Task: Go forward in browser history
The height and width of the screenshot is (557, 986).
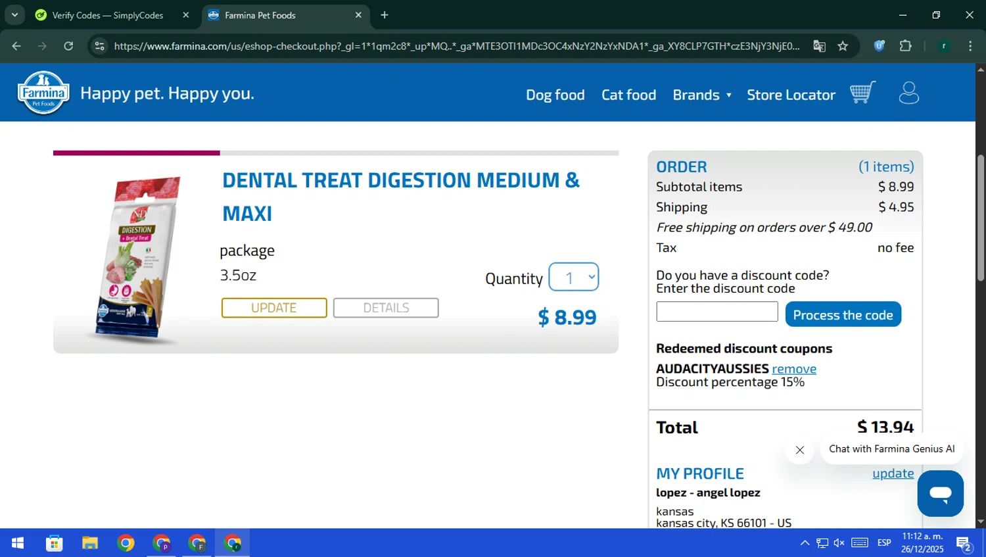Action: click(42, 46)
